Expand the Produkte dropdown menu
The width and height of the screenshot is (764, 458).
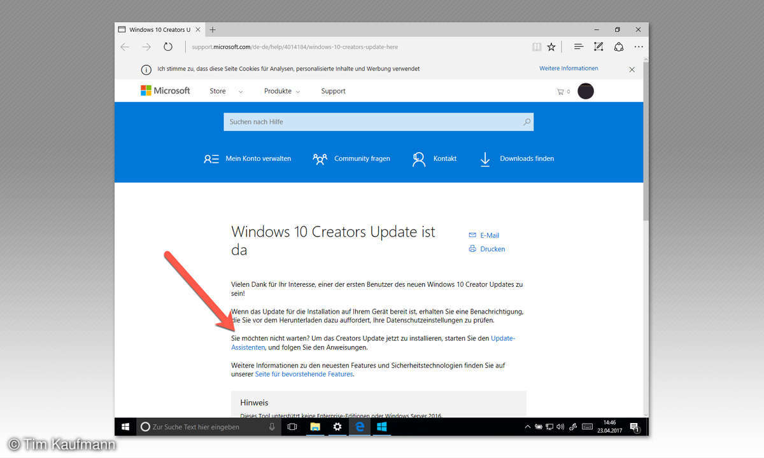[282, 91]
